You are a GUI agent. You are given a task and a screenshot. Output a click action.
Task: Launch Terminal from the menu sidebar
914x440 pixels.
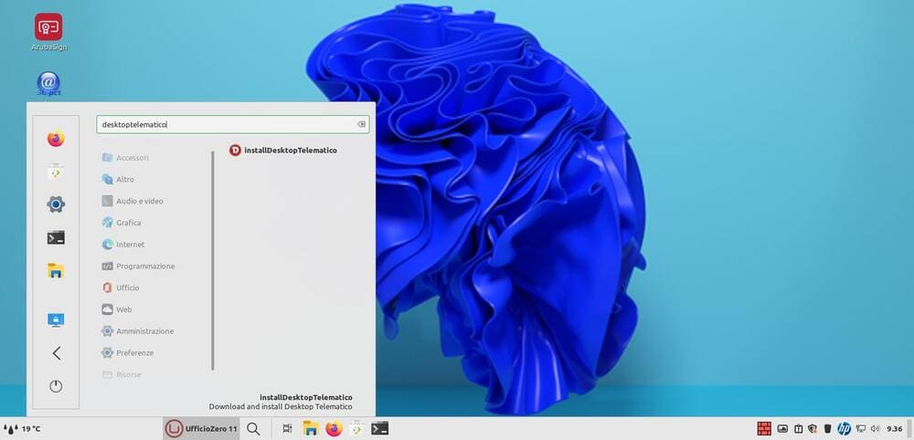56,237
